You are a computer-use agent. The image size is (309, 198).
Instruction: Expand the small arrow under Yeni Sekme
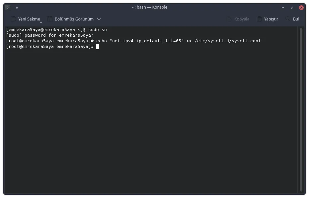(x=41, y=22)
